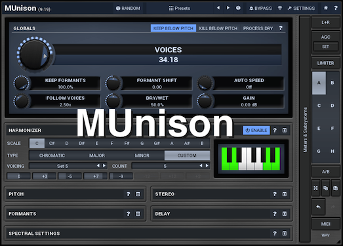Click STEREO panel detach icon
343x246 pixels.
point(285,194)
